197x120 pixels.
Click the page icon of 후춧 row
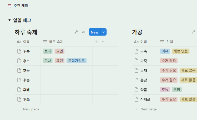pos(19,80)
